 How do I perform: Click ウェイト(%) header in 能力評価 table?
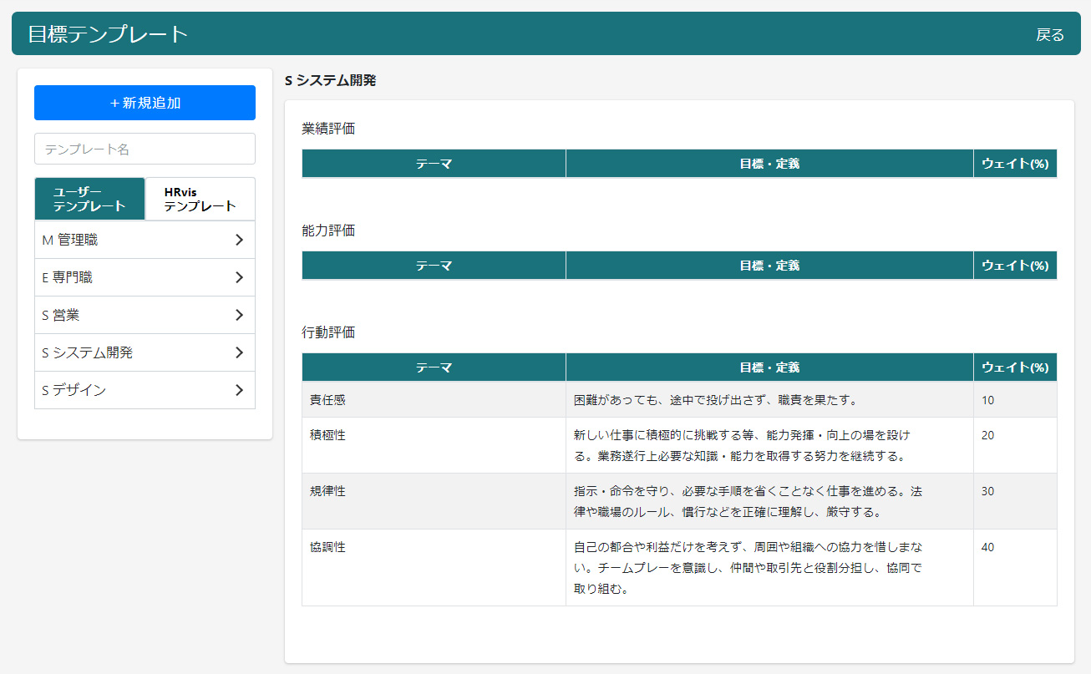tap(1015, 266)
